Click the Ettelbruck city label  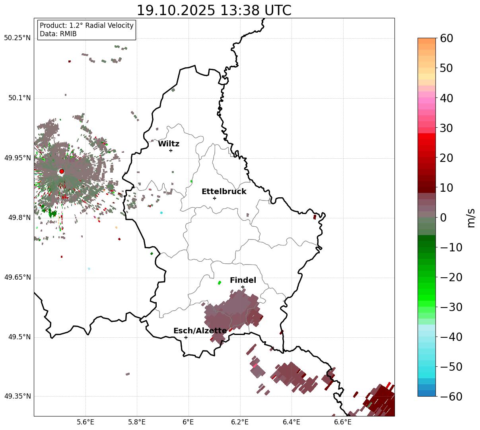coord(224,192)
